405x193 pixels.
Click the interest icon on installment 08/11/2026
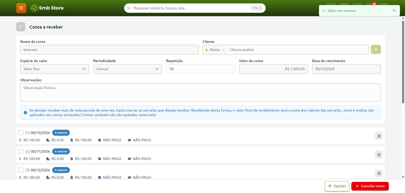[x=48, y=159]
